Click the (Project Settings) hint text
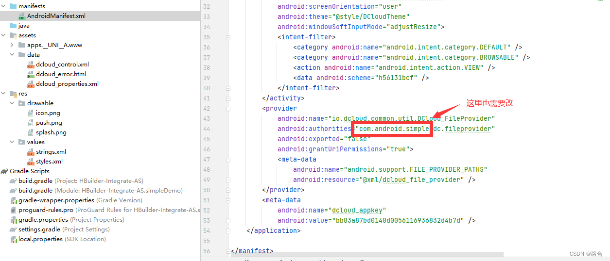Viewport: 610px width, 261px height. 87,229
